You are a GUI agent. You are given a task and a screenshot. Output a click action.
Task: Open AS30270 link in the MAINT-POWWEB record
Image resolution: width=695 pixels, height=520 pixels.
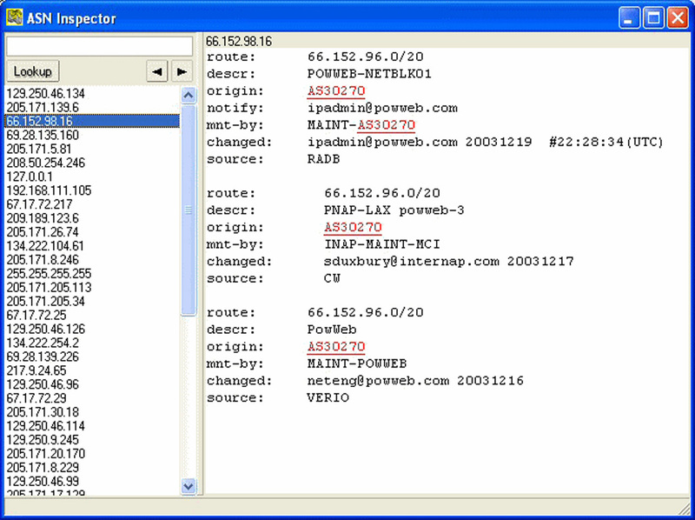(336, 346)
